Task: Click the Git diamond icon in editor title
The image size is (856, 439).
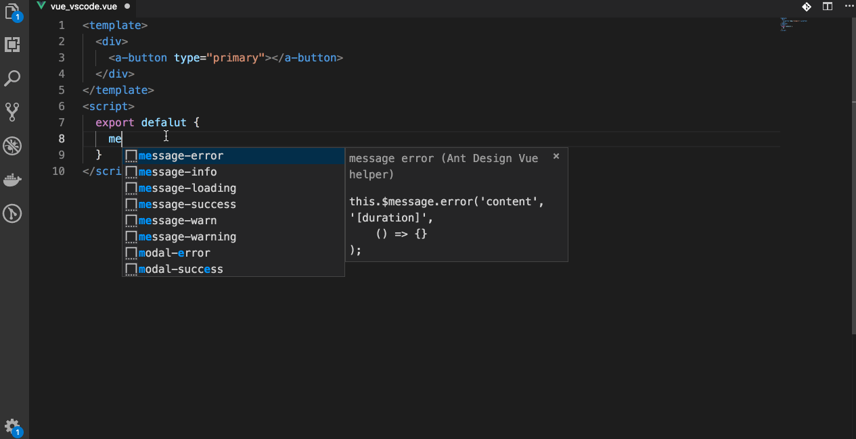Action: coord(807,7)
